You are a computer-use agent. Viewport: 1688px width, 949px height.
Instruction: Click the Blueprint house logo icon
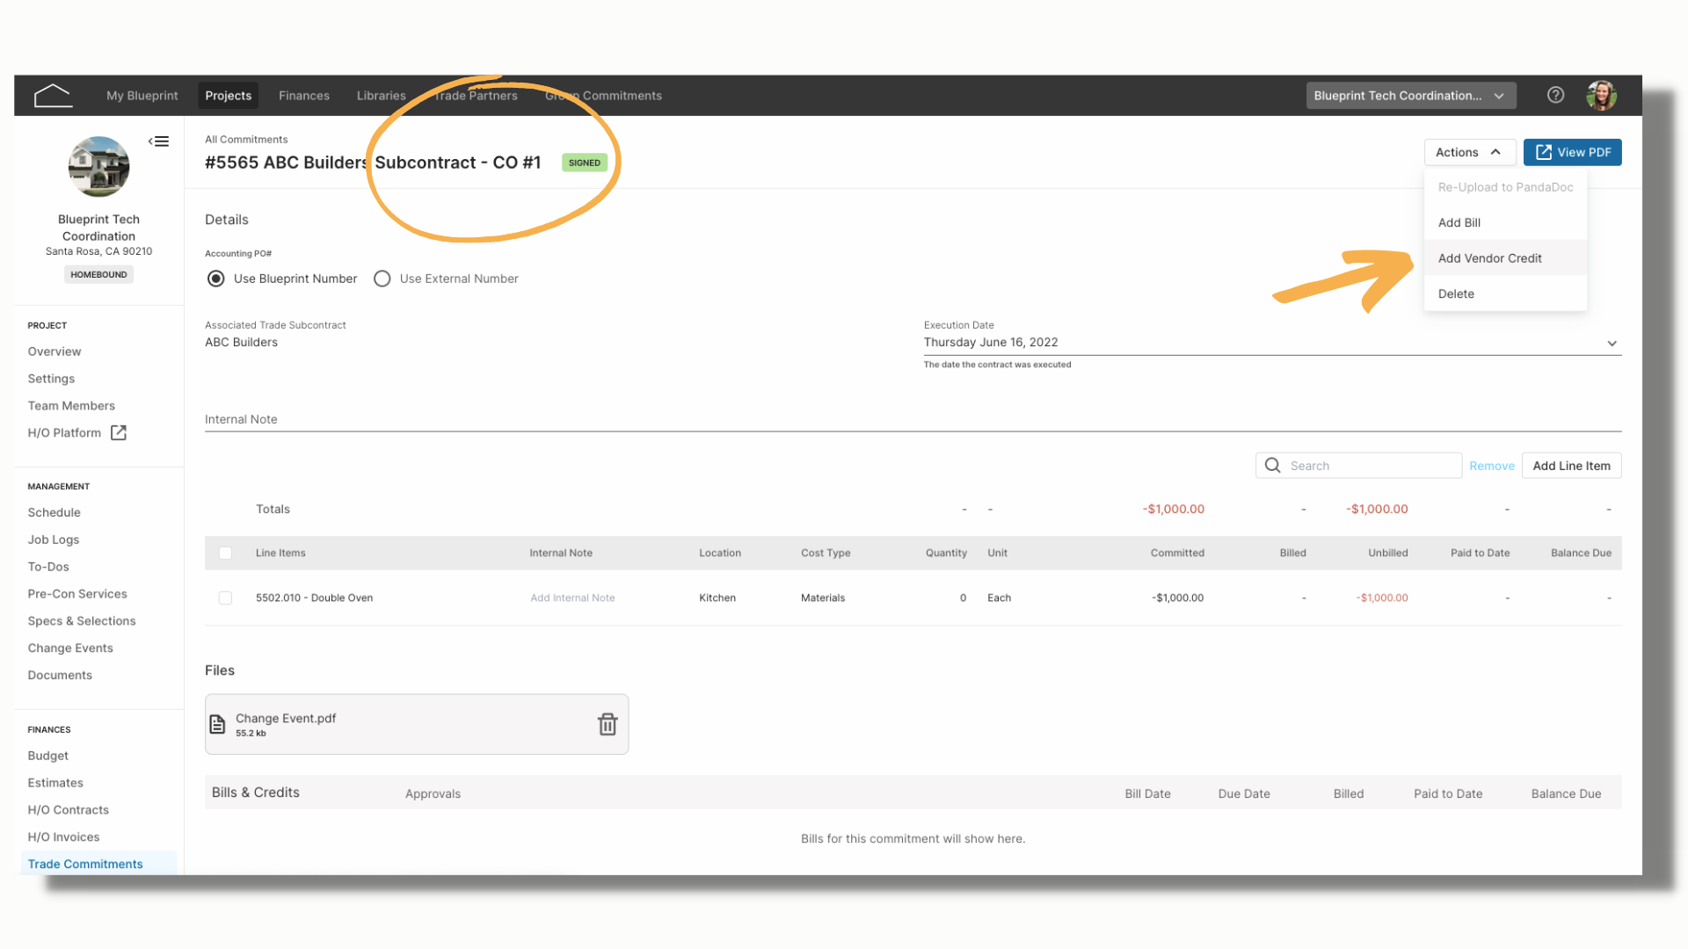53,95
